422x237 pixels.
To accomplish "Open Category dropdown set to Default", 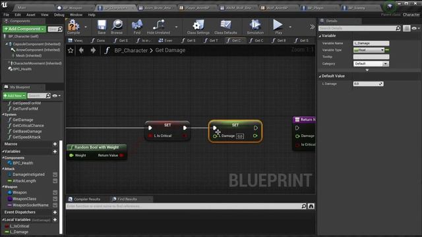I will (371, 64).
